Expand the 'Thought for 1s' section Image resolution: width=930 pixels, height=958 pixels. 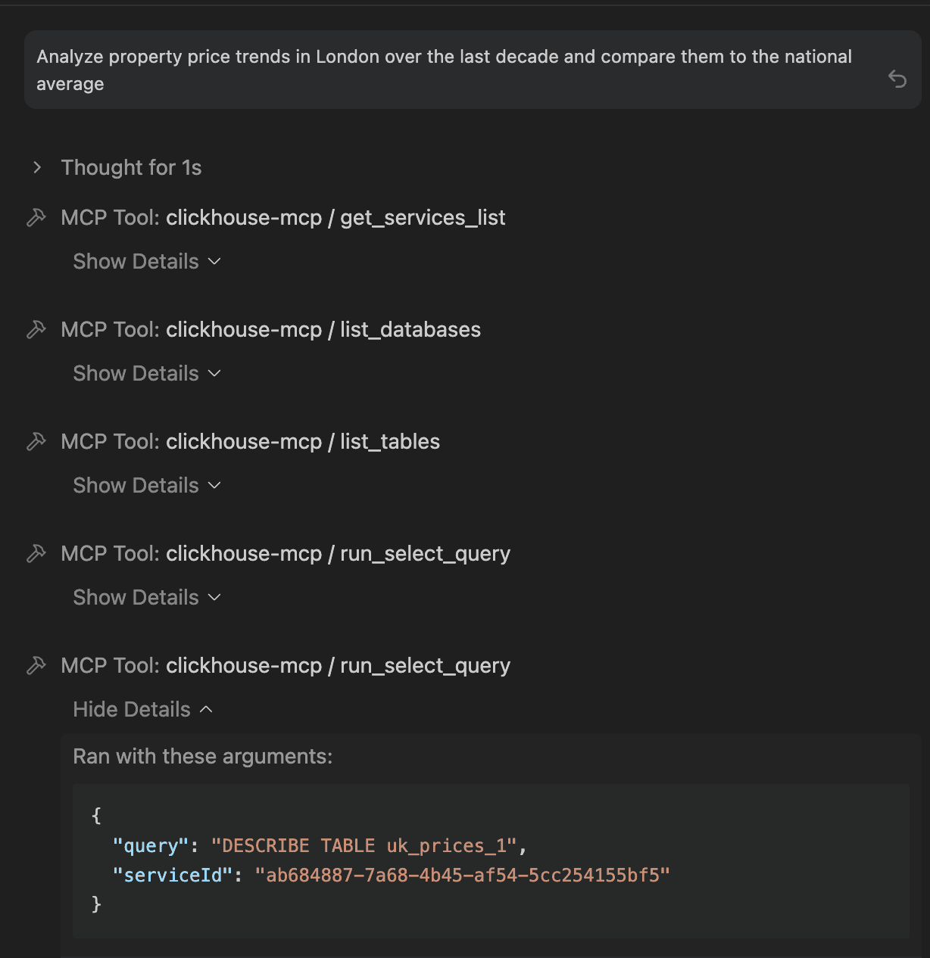(x=37, y=167)
